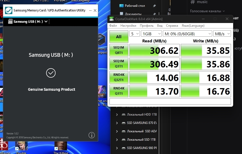
Task: Expand the Локальный HDD 1TB tree node
Action: (117, 115)
